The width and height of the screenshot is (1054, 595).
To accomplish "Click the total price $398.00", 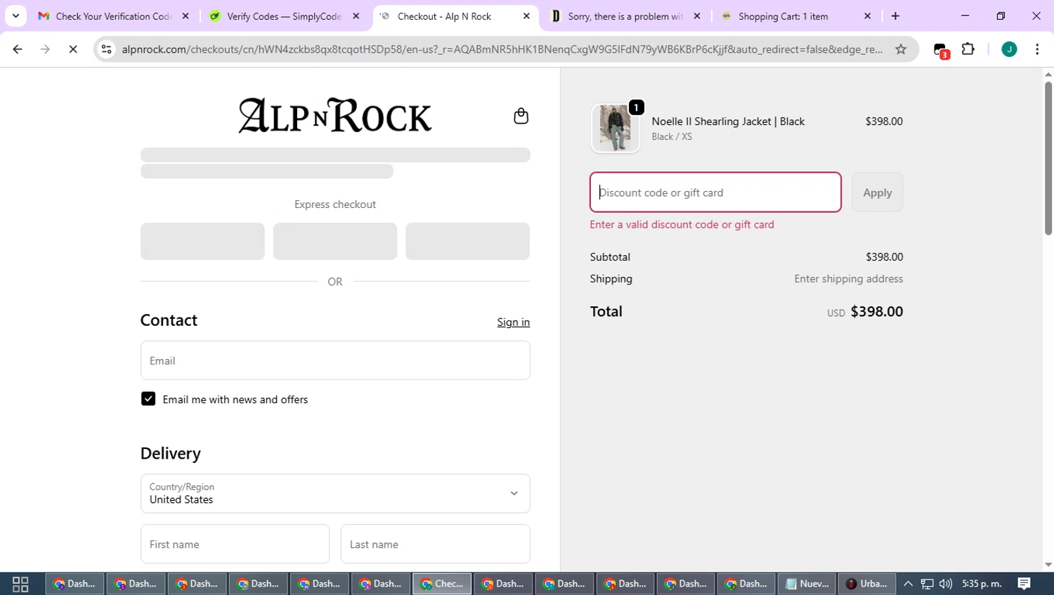I will click(x=877, y=311).
